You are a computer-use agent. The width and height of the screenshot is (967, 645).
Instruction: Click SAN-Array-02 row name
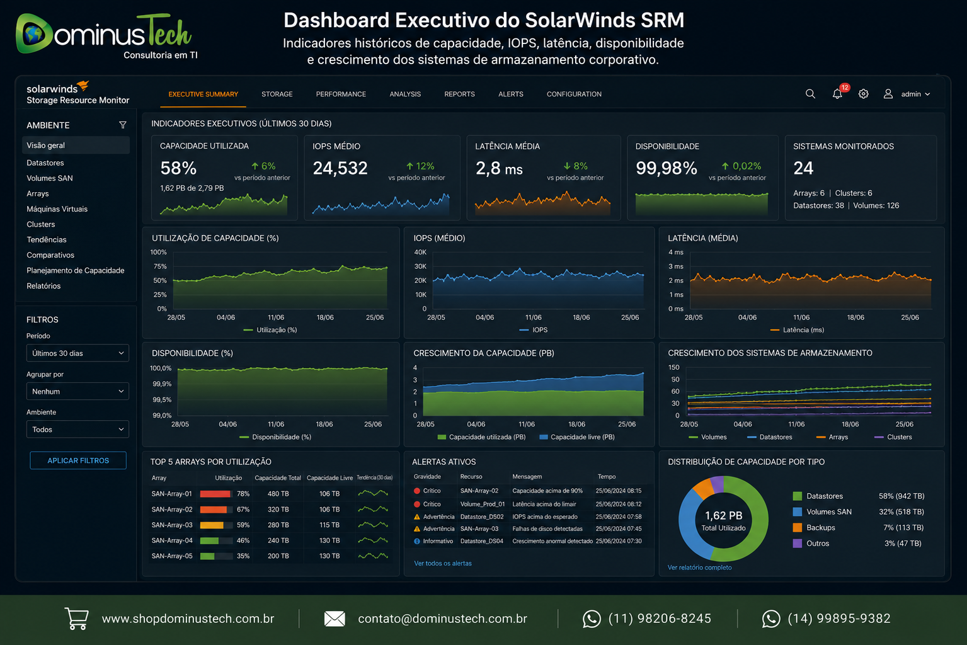point(172,510)
